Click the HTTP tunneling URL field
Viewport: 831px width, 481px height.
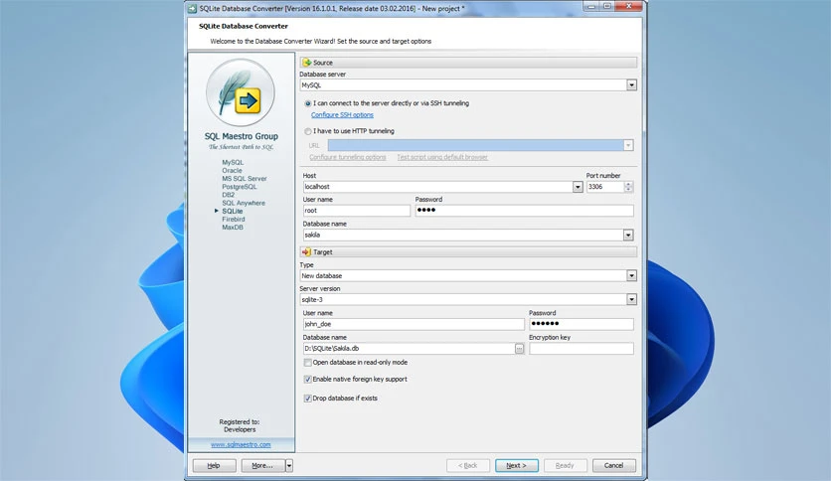click(476, 145)
